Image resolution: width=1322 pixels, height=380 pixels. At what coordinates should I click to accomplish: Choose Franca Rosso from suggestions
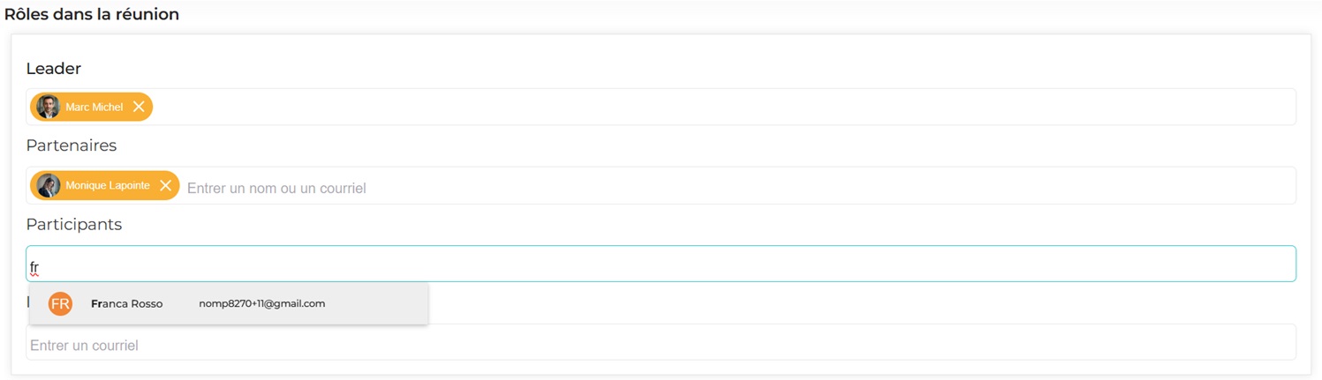pyautogui.click(x=127, y=304)
